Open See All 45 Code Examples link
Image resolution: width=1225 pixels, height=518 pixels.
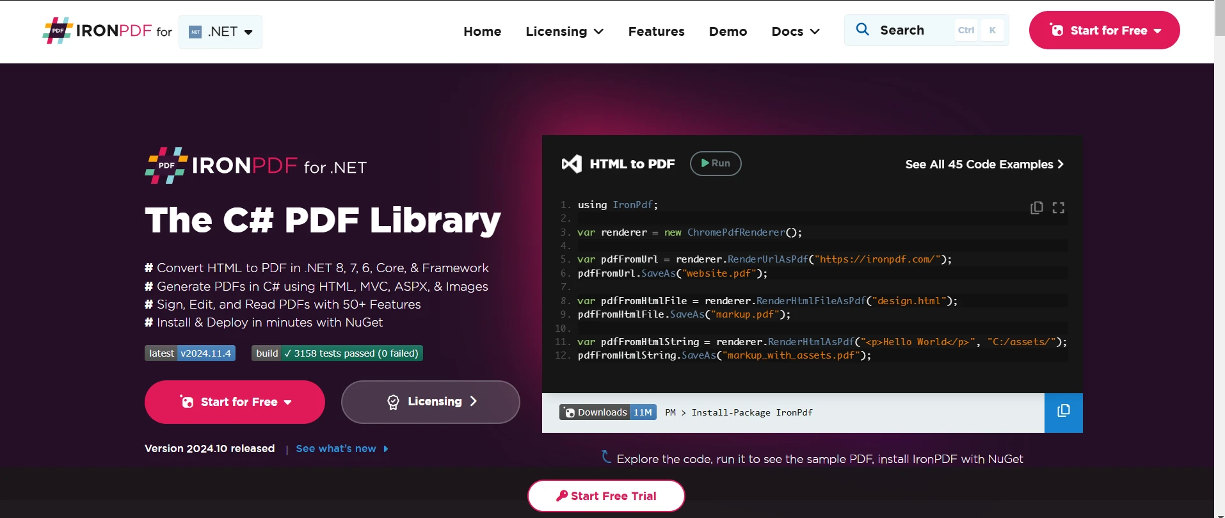(x=984, y=165)
